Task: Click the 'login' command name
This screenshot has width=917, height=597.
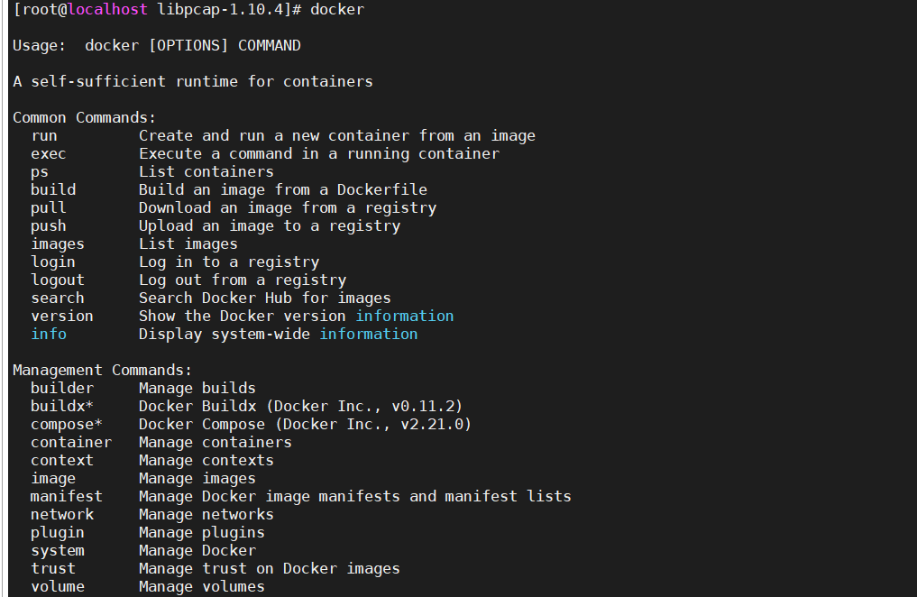Action: coord(53,262)
